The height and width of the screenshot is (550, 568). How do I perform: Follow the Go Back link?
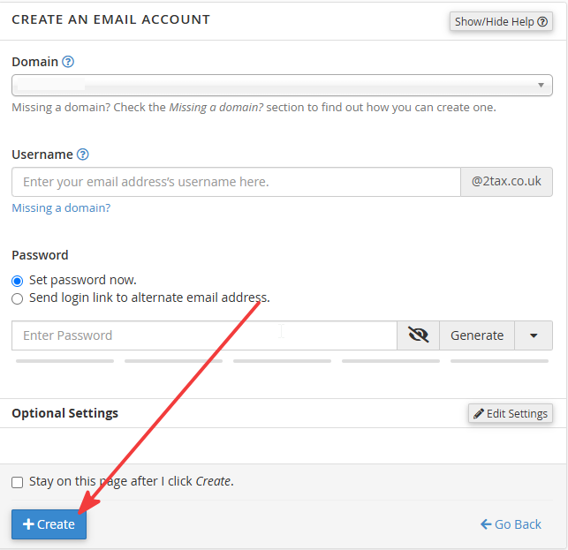pos(511,524)
